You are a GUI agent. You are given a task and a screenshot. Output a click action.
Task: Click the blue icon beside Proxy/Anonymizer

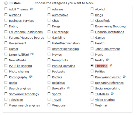click(124, 77)
